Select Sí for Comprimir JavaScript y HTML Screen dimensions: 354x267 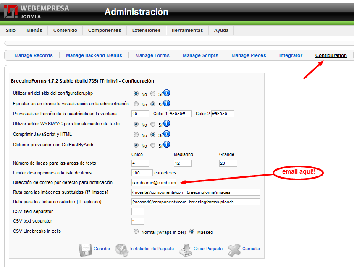pyautogui.click(x=153, y=135)
